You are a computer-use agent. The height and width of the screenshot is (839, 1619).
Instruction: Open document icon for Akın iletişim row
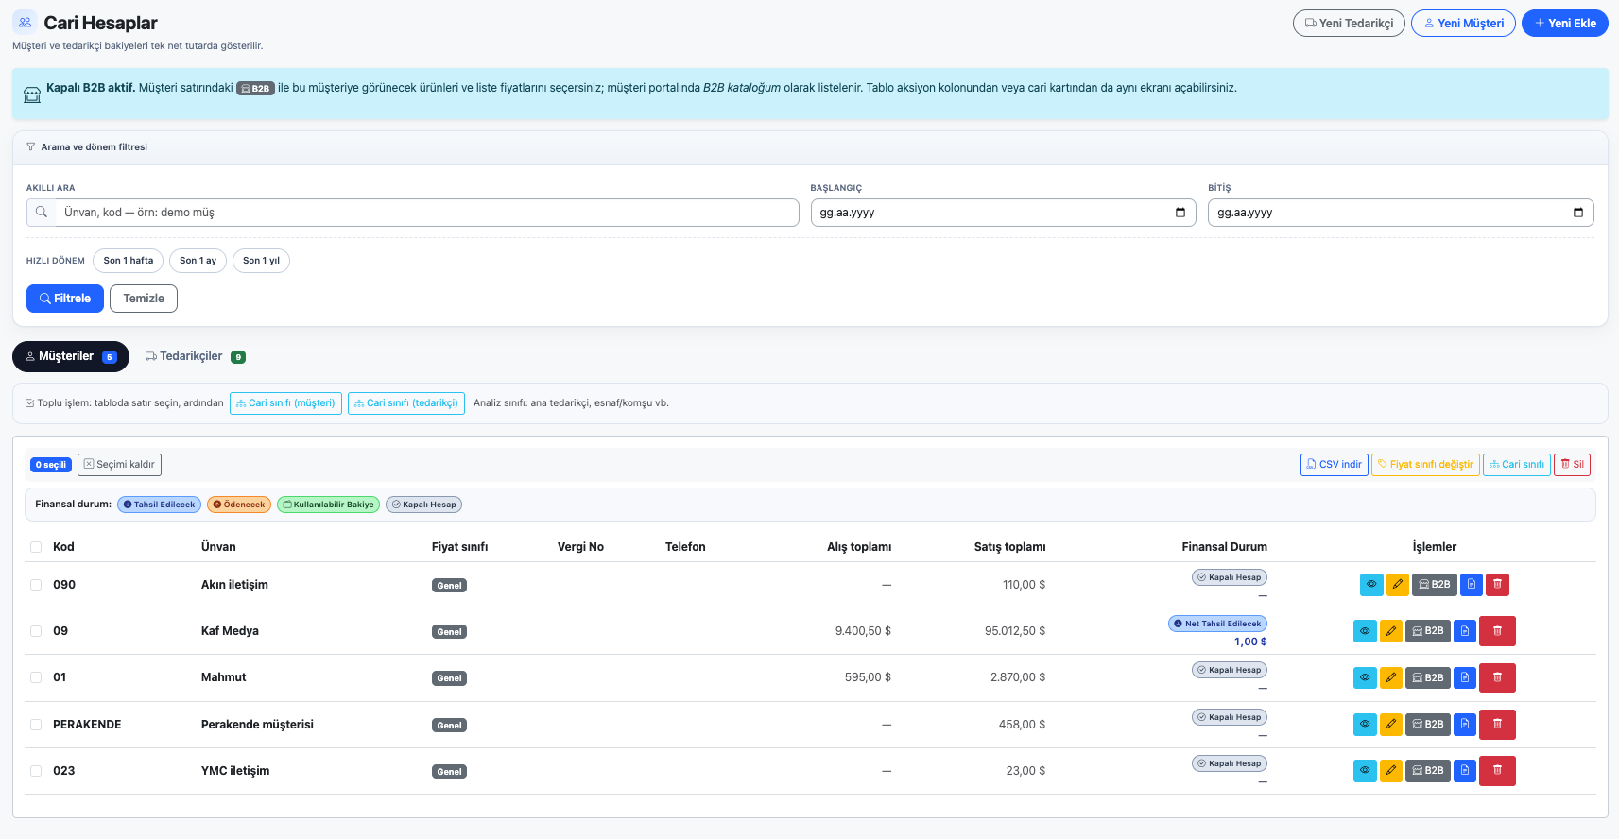[x=1471, y=585]
